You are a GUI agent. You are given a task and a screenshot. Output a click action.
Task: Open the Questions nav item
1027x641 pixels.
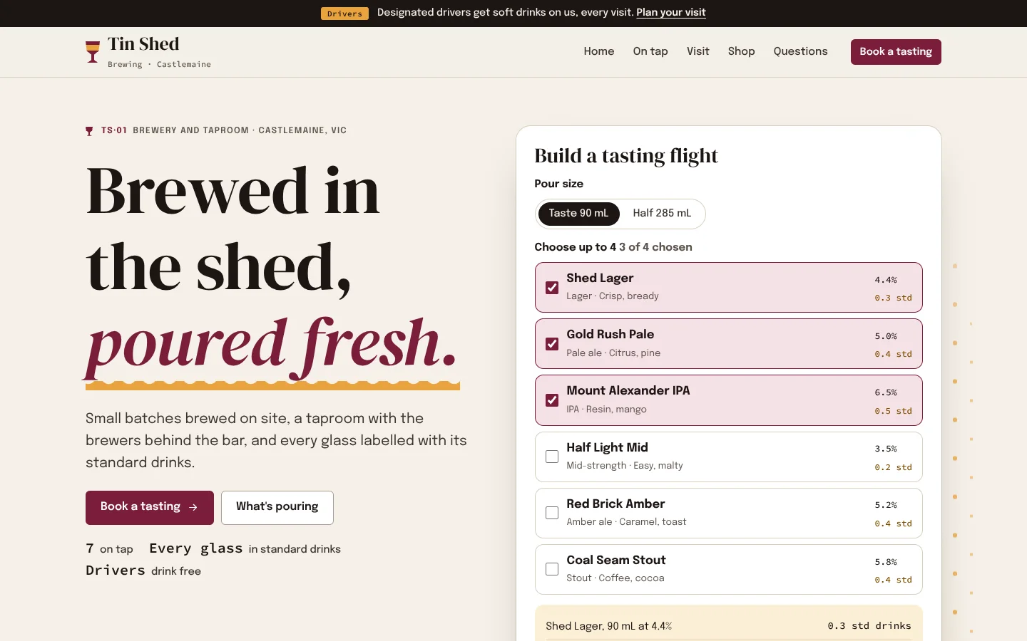click(801, 51)
